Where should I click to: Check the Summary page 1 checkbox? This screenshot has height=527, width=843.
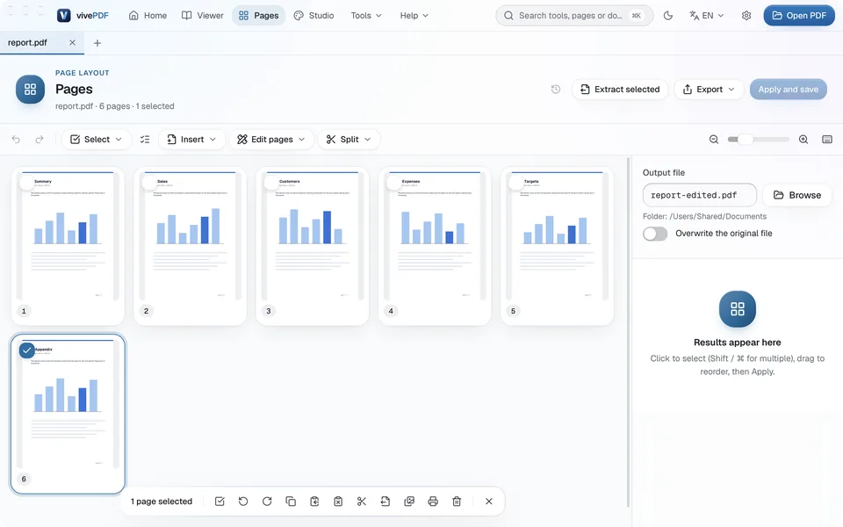click(27, 183)
